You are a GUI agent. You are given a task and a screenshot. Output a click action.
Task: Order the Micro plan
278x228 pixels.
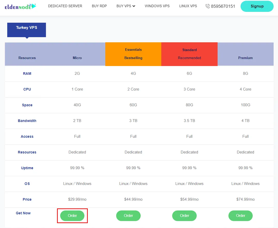point(72,216)
